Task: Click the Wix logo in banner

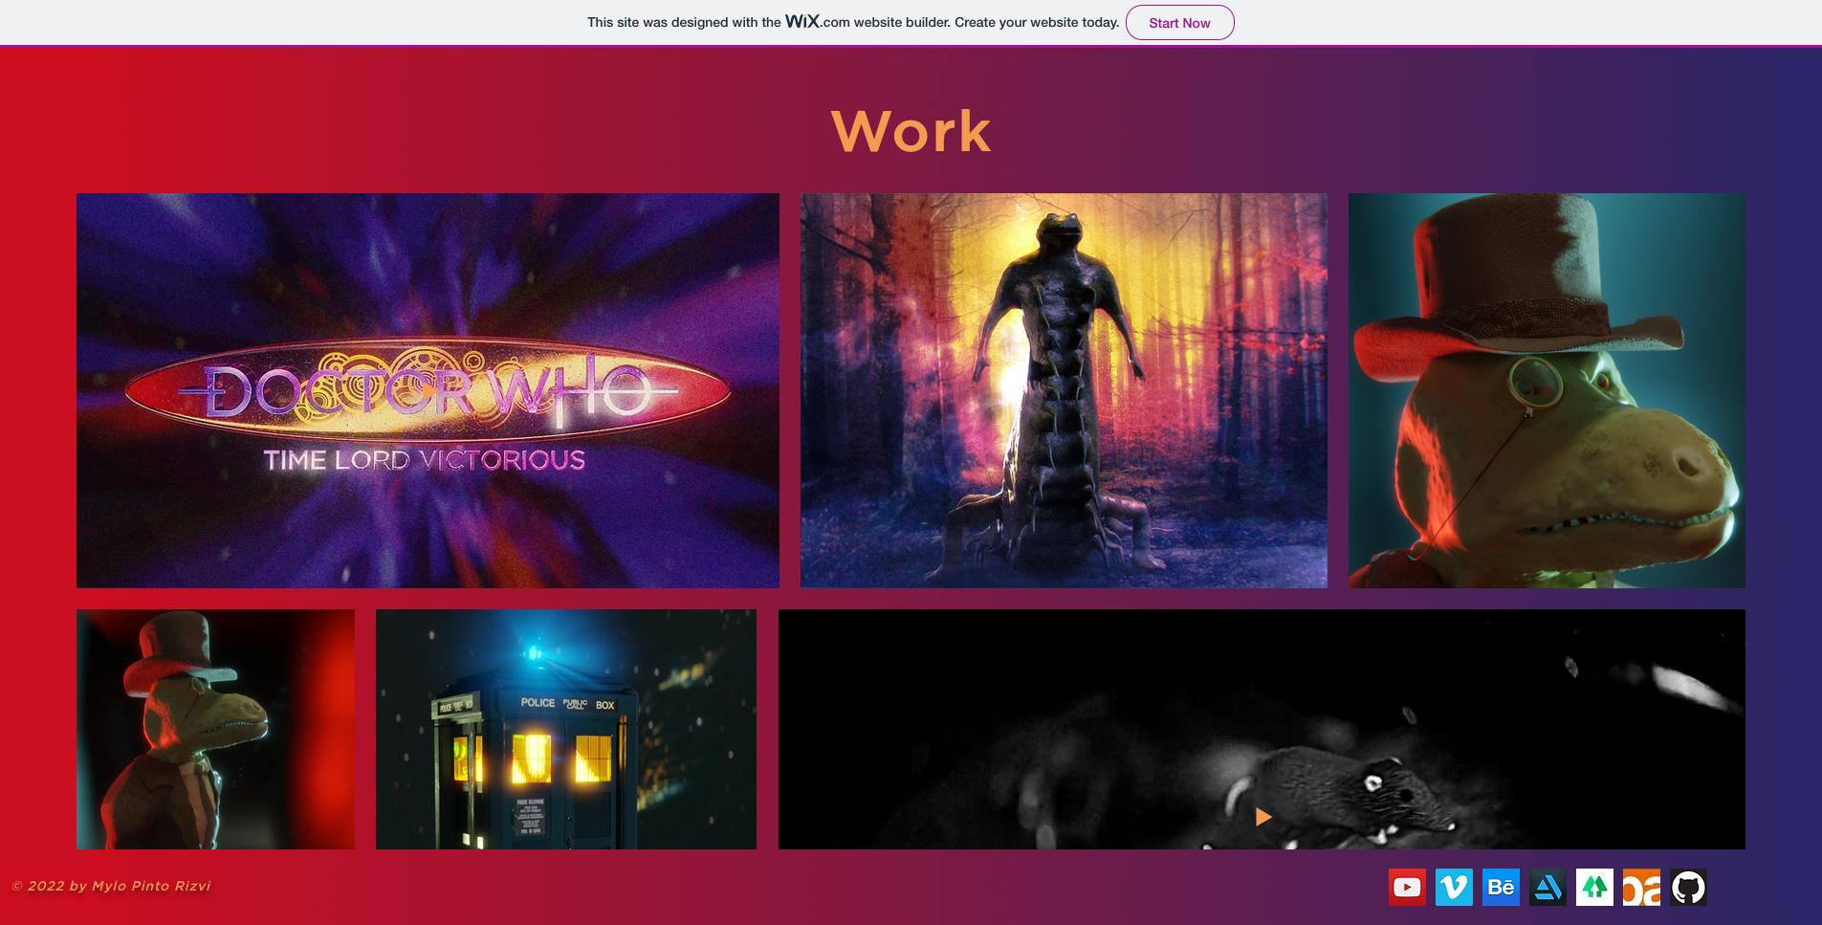Action: [801, 21]
